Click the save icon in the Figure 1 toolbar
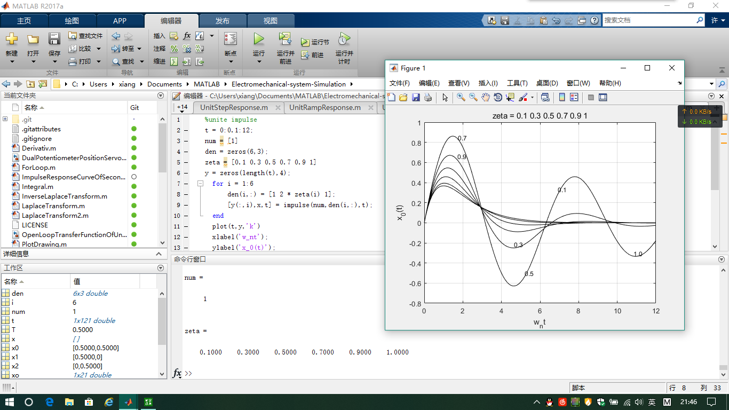729x410 pixels. [x=416, y=97]
